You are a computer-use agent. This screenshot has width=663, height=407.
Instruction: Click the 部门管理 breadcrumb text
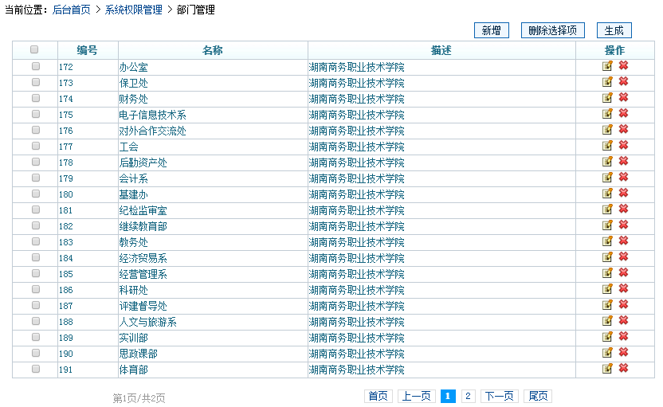(x=196, y=10)
